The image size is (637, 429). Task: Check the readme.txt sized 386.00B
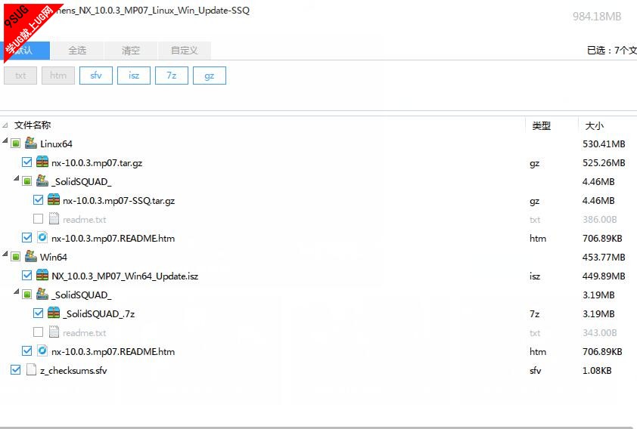tap(38, 218)
